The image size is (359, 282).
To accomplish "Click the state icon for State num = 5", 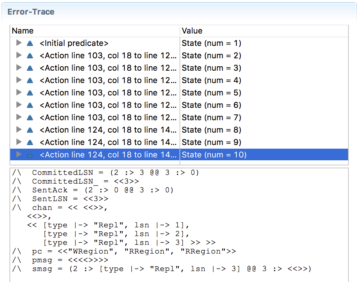I will [30, 93].
